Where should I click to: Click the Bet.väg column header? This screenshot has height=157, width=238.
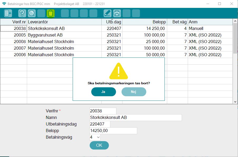pyautogui.click(x=177, y=22)
